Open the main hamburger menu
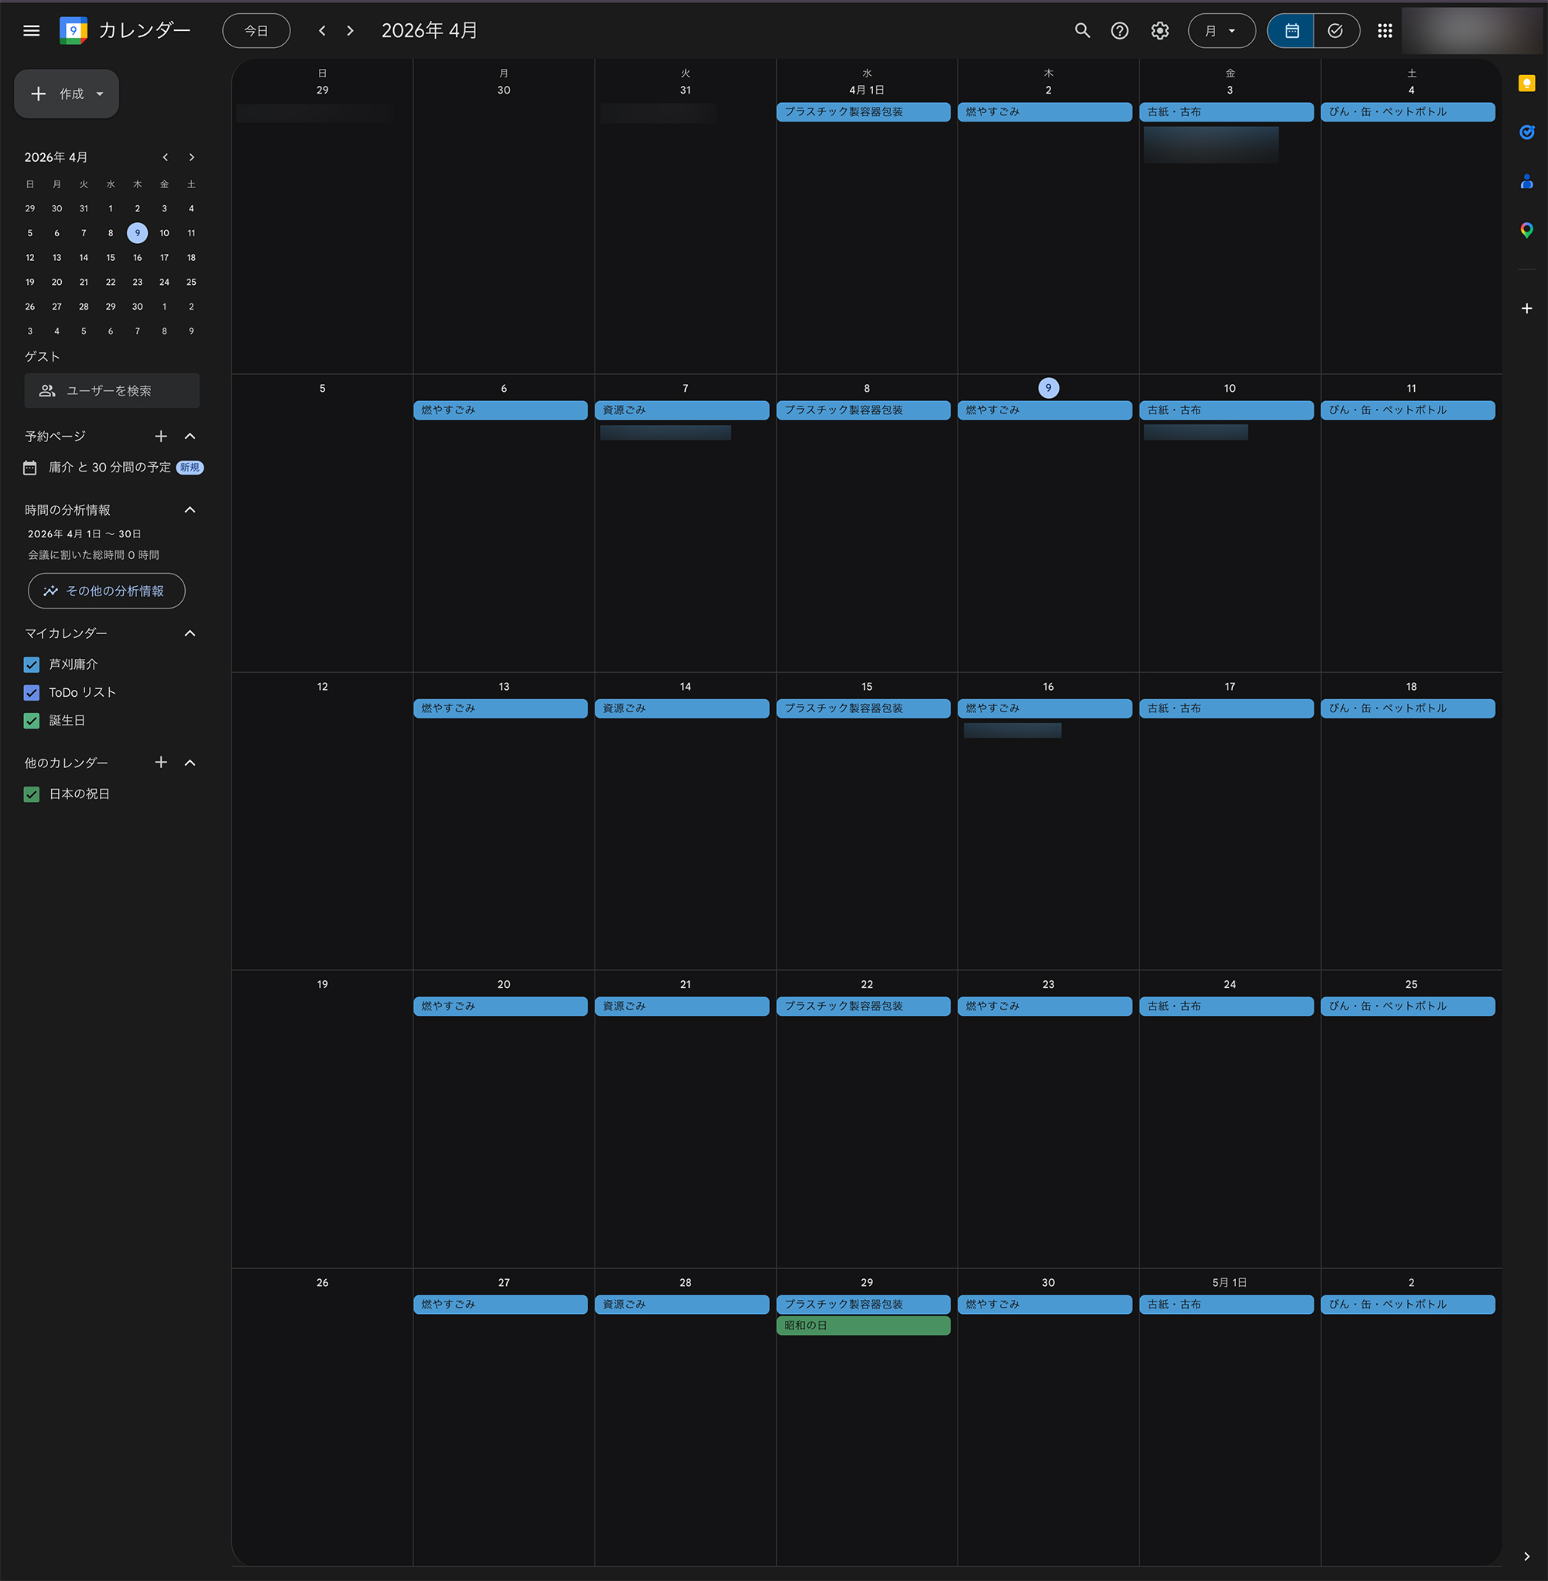 (x=31, y=31)
